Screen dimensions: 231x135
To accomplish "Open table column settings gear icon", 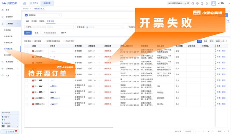I will point(223,41).
